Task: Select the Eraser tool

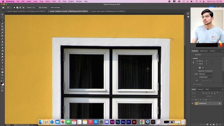Action: click(x=2, y=48)
